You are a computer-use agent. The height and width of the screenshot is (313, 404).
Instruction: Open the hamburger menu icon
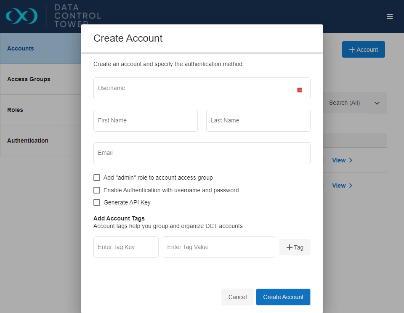pos(390,16)
